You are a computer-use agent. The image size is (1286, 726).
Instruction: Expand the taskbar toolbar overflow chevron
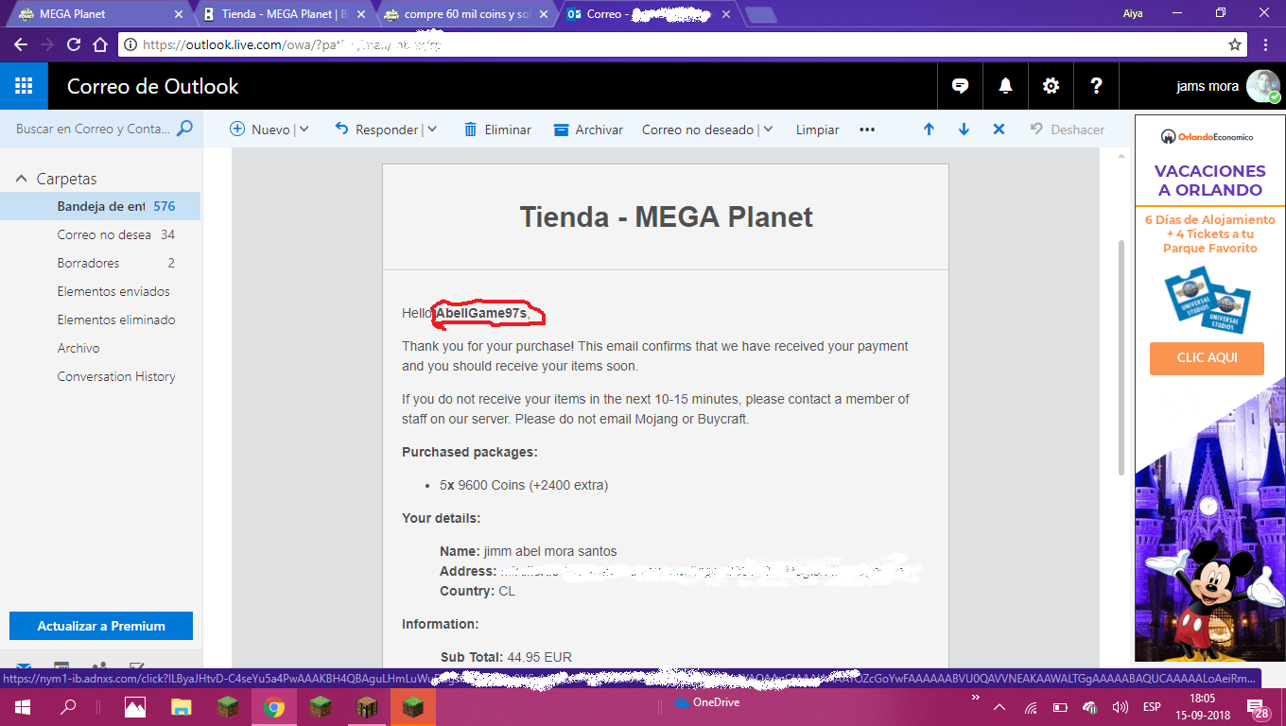click(975, 698)
